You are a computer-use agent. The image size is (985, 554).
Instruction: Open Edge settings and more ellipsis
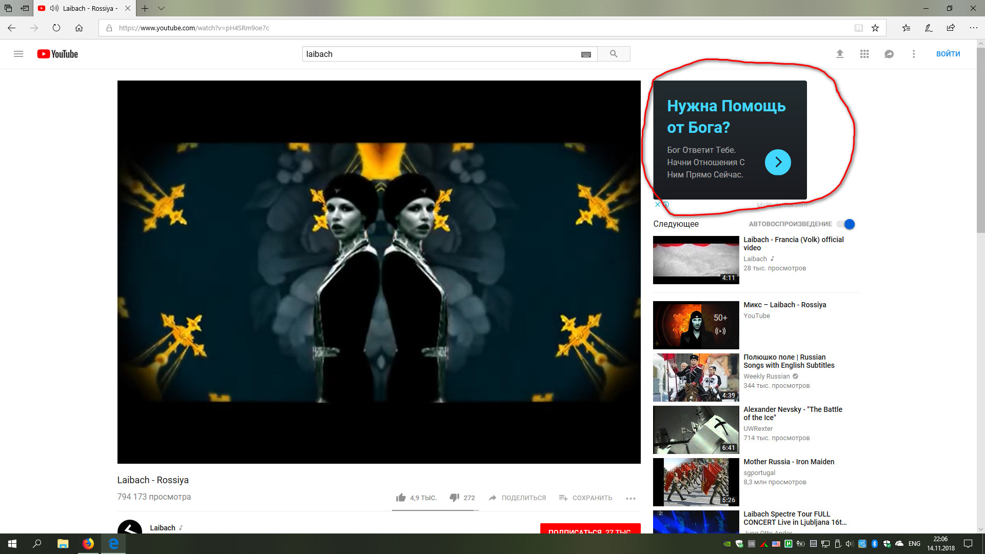pos(973,28)
